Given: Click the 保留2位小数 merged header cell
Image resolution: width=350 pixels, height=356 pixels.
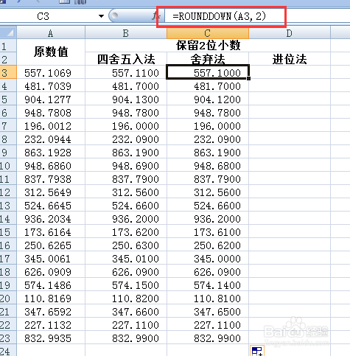Looking at the screenshot, I should pyautogui.click(x=208, y=46).
